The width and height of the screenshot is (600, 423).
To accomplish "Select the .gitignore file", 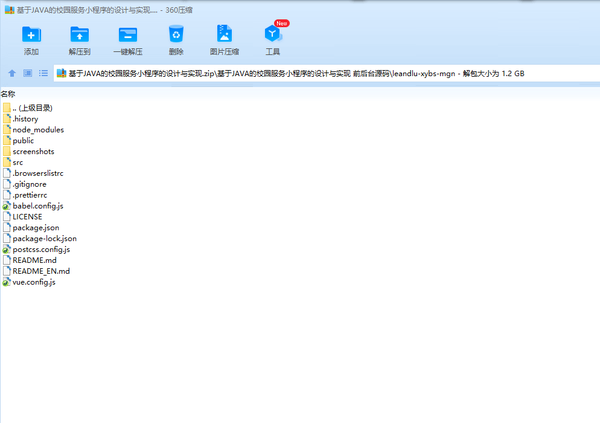I will pyautogui.click(x=30, y=184).
